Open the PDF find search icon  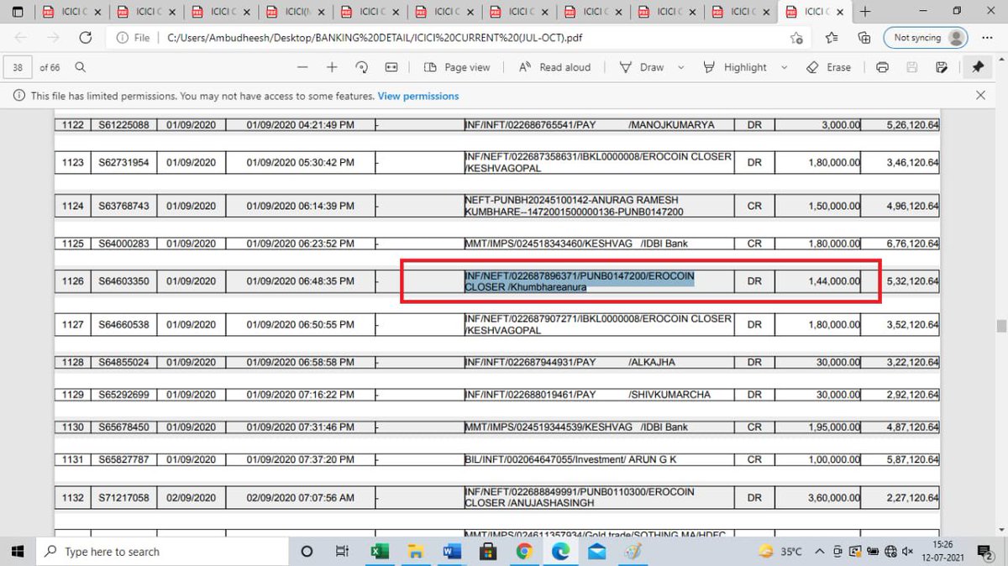pos(80,67)
